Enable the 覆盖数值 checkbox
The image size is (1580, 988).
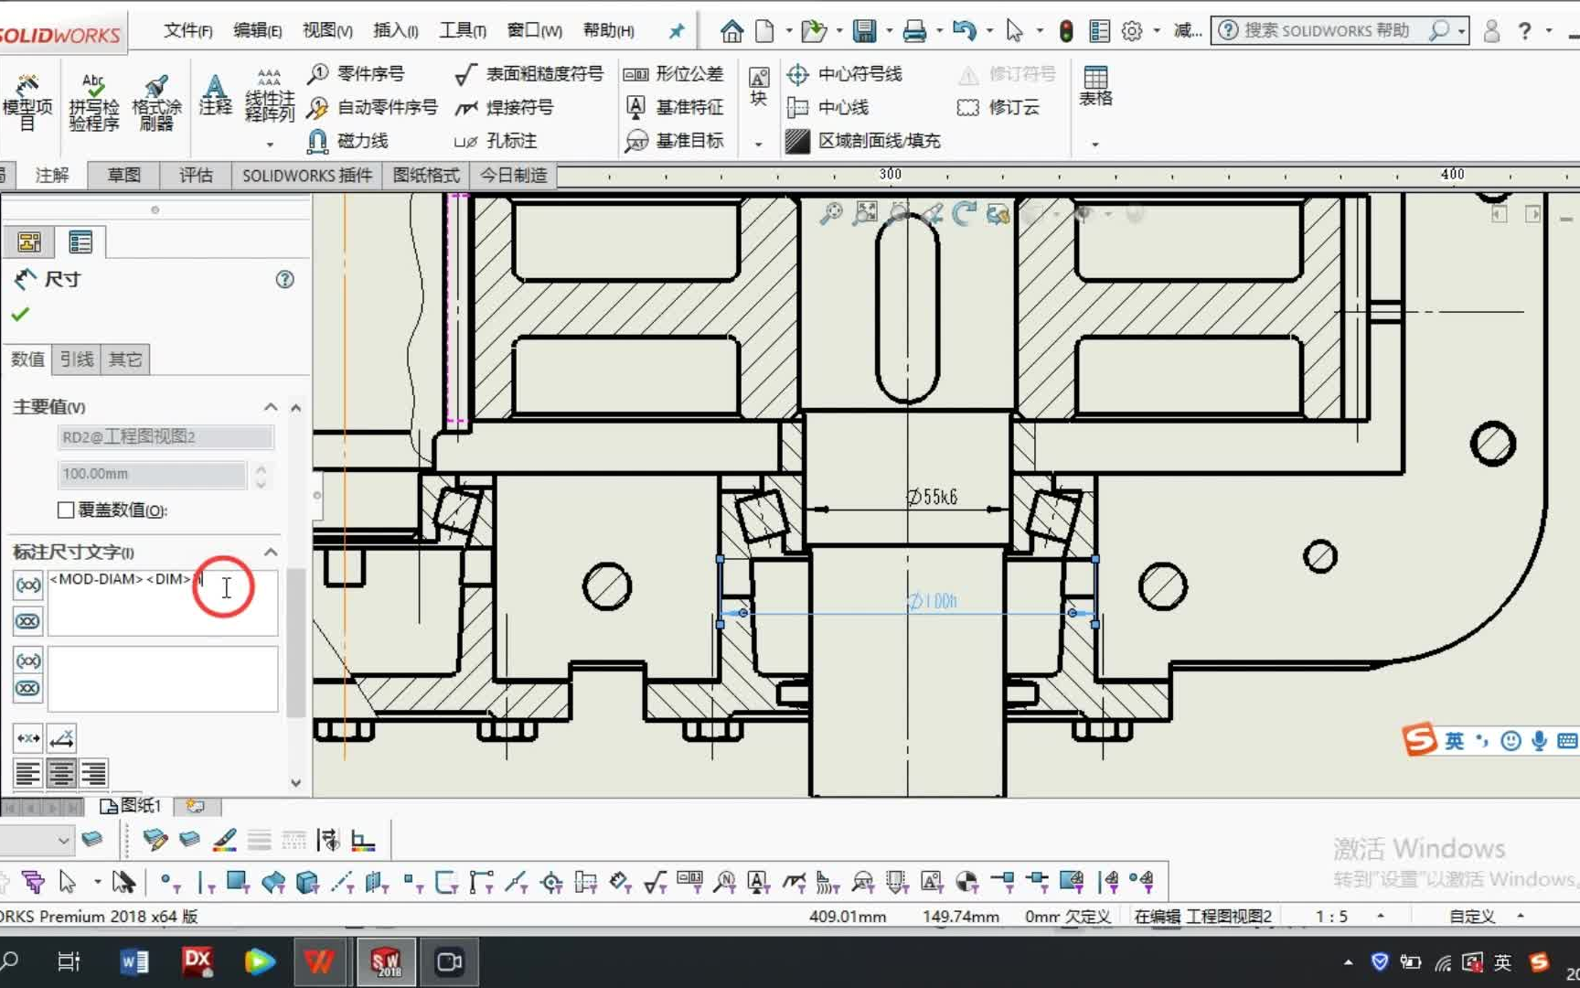(66, 510)
